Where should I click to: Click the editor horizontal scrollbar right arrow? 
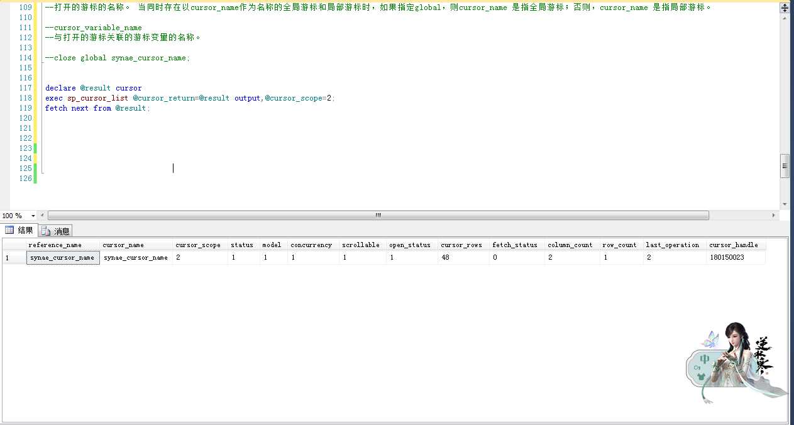click(774, 215)
